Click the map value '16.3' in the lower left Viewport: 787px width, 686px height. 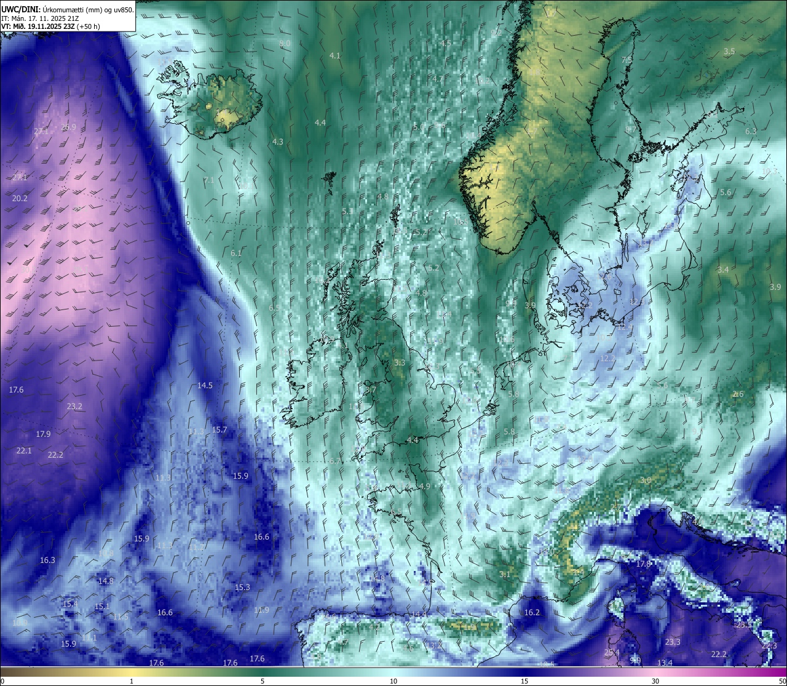(47, 560)
